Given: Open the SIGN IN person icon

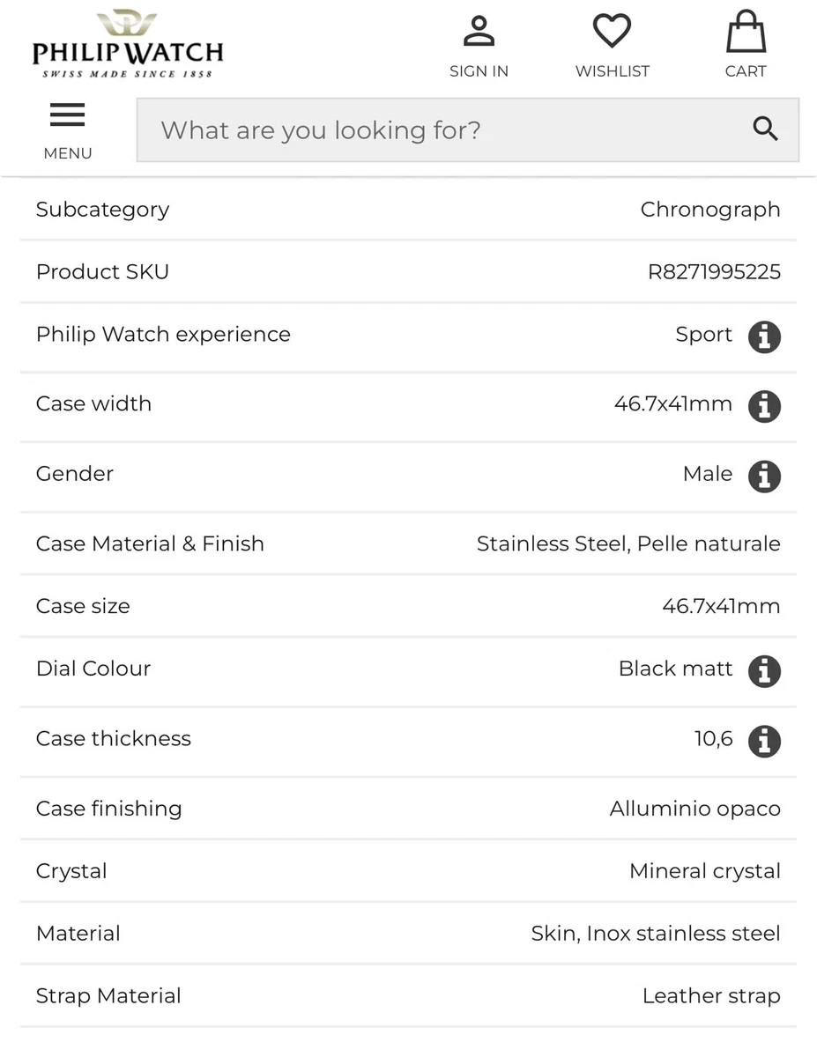Looking at the screenshot, I should (x=479, y=32).
